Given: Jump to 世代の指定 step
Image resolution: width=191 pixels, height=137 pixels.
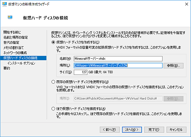Looking at the screenshot, I should coord(11,42).
